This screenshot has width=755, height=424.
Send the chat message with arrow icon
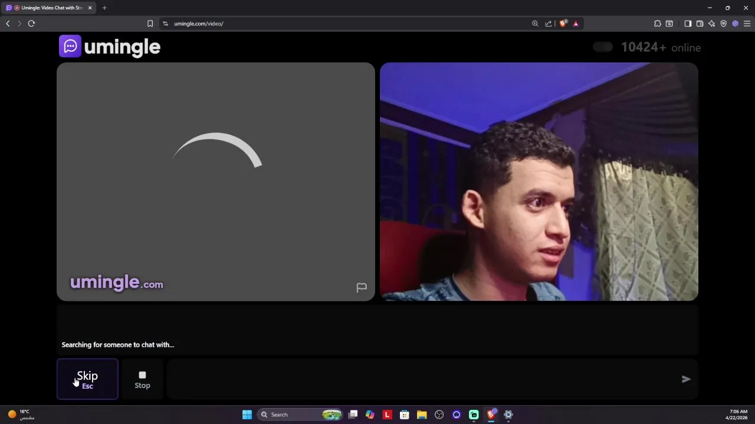tap(686, 379)
